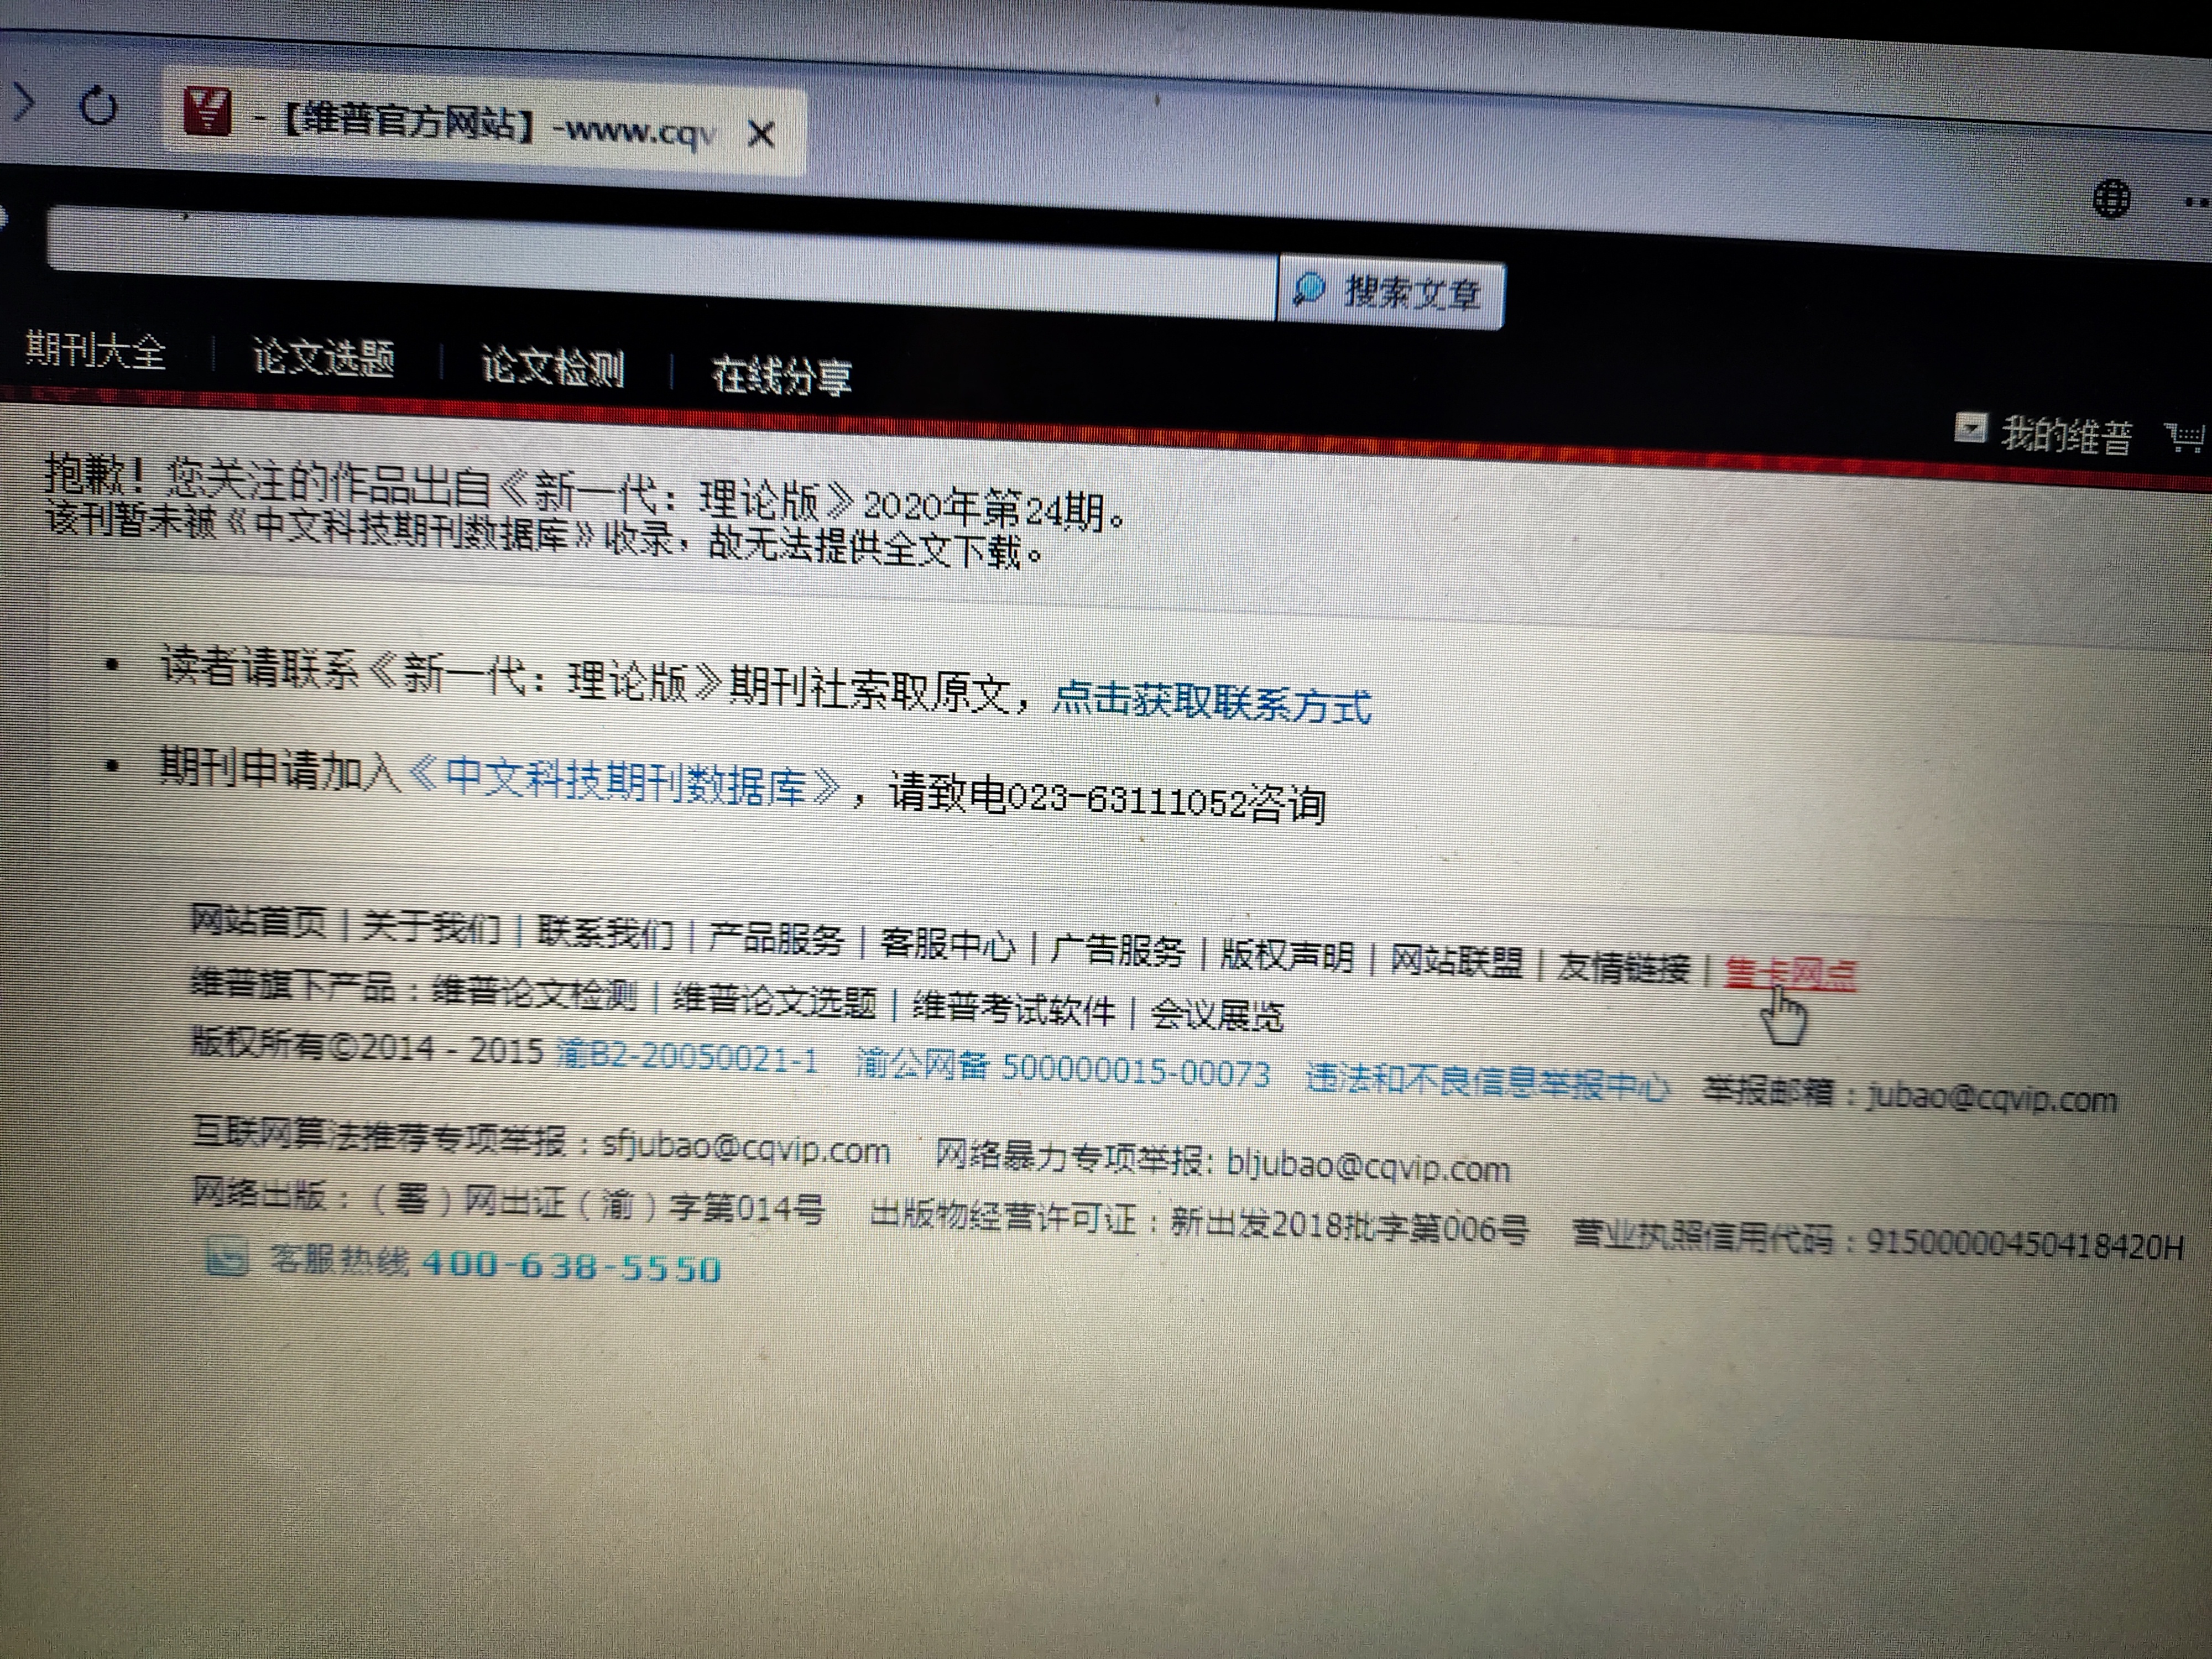This screenshot has width=2212, height=1659.
Task: Click the 违法和不良信息举报中心 link
Action: 1487,1081
